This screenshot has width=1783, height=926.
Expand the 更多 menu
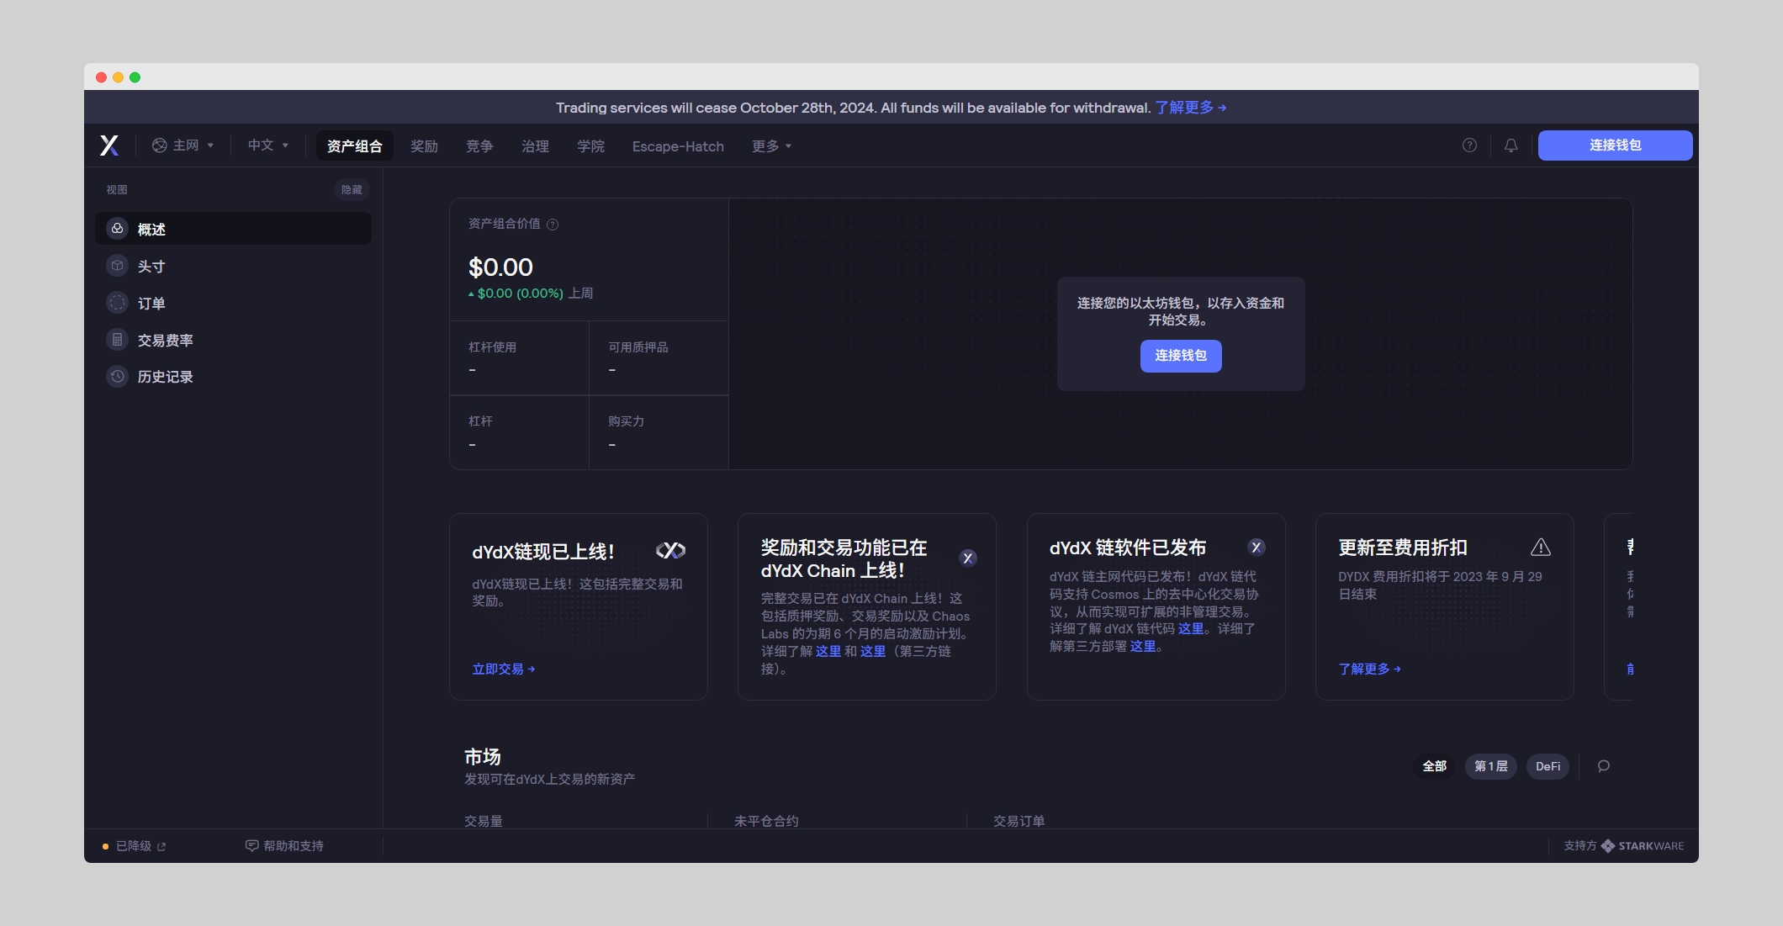pos(771,146)
